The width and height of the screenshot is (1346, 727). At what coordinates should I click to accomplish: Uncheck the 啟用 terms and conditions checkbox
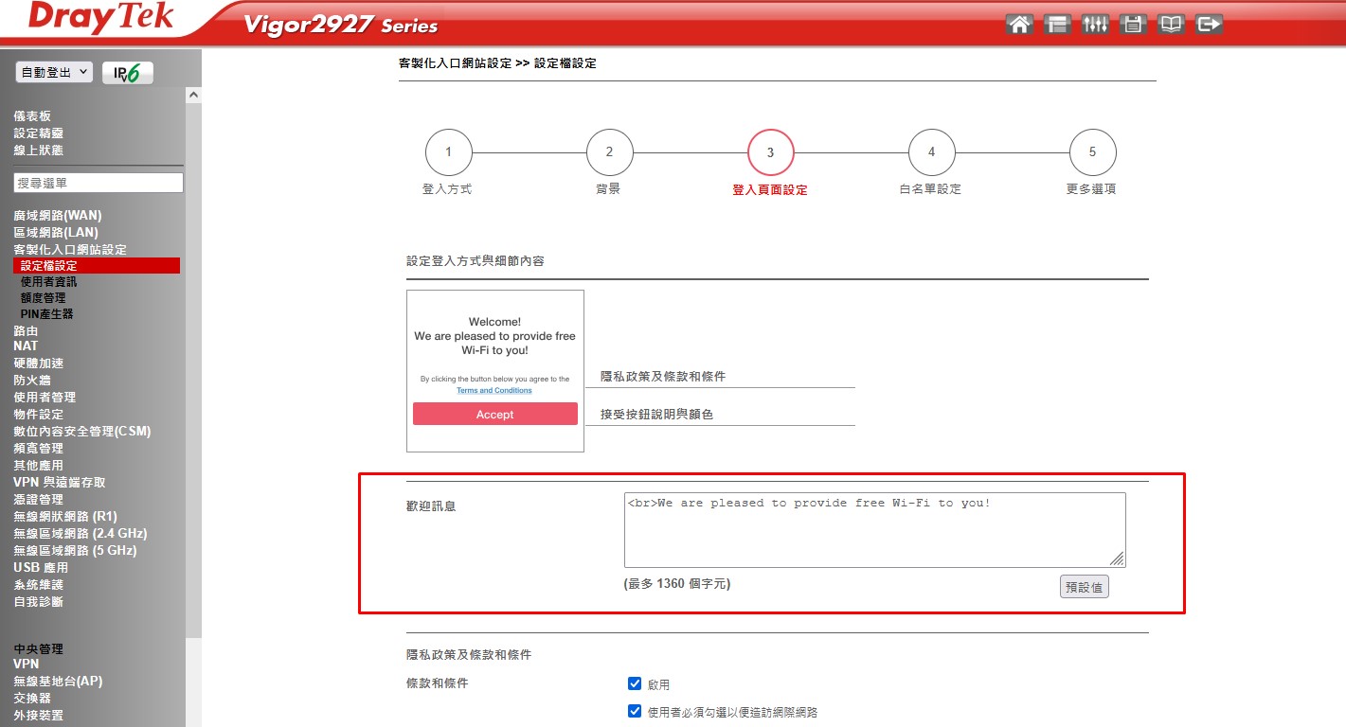click(x=635, y=683)
